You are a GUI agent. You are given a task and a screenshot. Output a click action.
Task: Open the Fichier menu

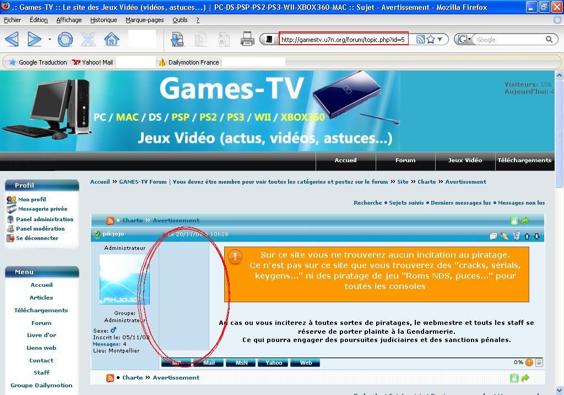pos(12,20)
